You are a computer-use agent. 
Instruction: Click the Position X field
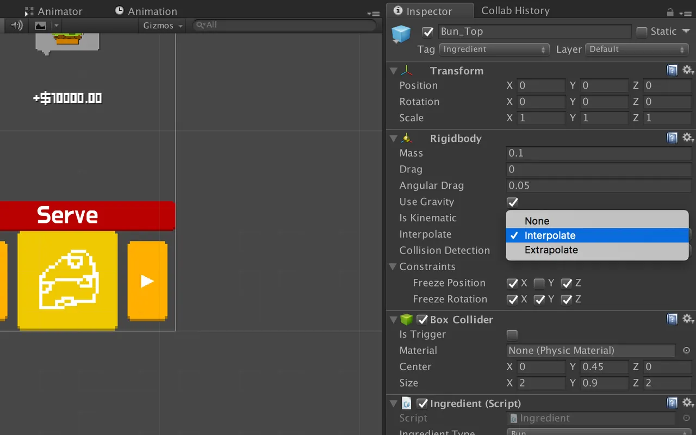coord(541,86)
